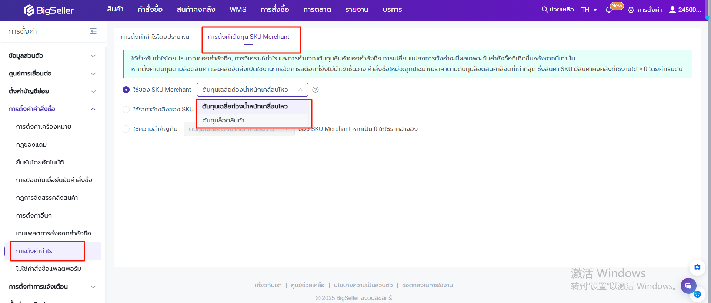Select the 'ใช้ของ SKU Merchant' radio button
The height and width of the screenshot is (303, 711).
126,90
